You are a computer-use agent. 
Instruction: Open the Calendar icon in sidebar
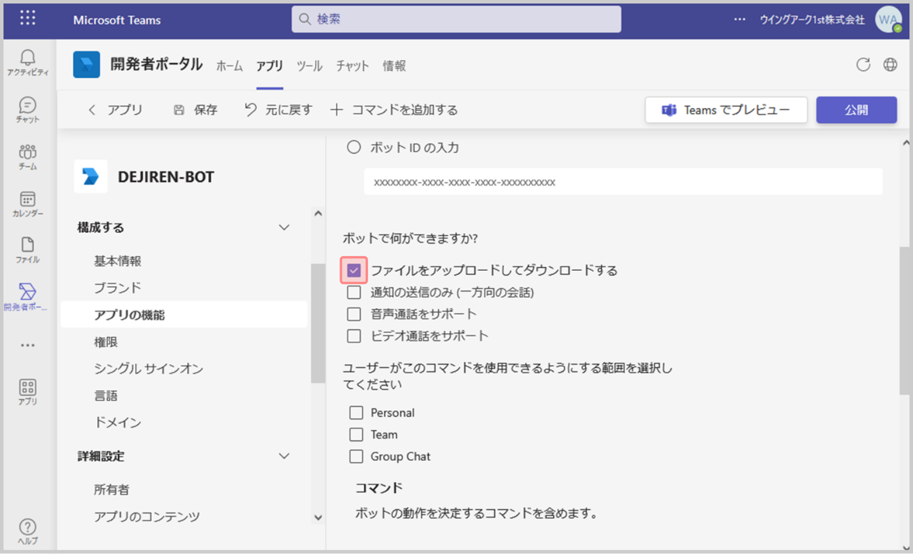coord(28,199)
